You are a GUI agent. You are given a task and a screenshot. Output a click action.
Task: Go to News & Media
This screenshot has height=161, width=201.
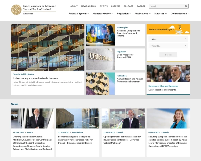(88, 6)
